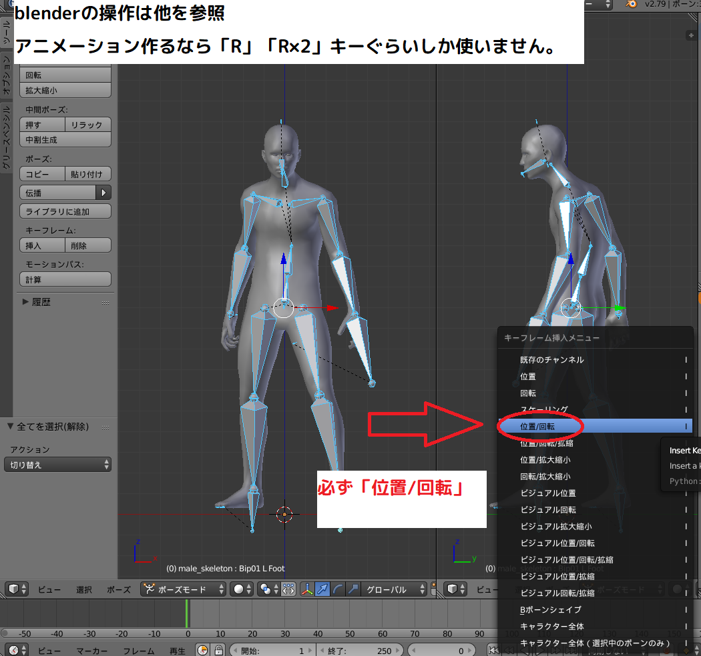Screen dimensions: 701x656
Task: Expand the 伝播 arrow options
Action: point(103,193)
